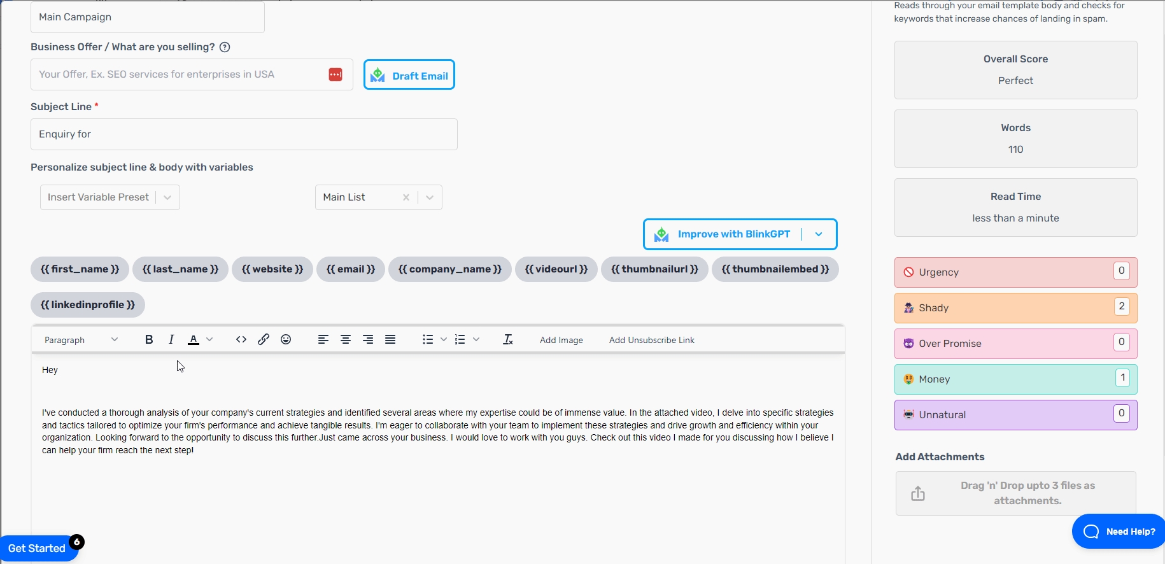
Task: Toggle bold formatting in editor toolbar
Action: (x=149, y=340)
